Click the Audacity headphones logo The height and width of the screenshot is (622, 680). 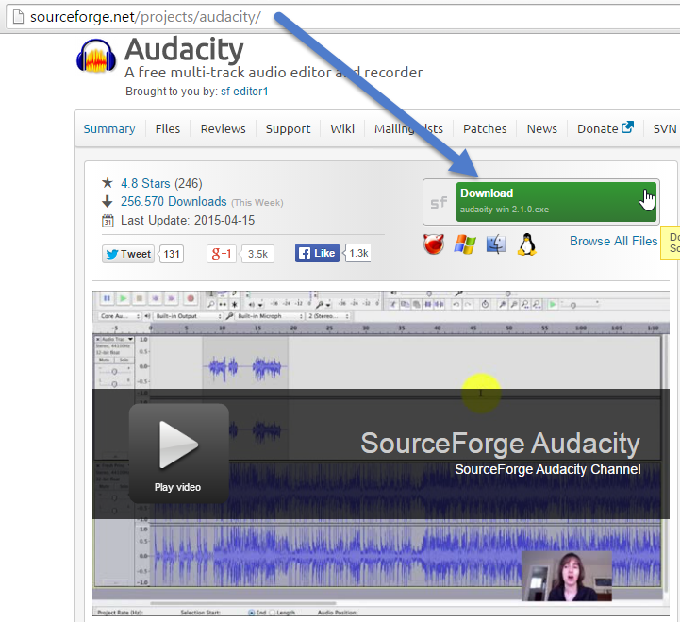98,57
